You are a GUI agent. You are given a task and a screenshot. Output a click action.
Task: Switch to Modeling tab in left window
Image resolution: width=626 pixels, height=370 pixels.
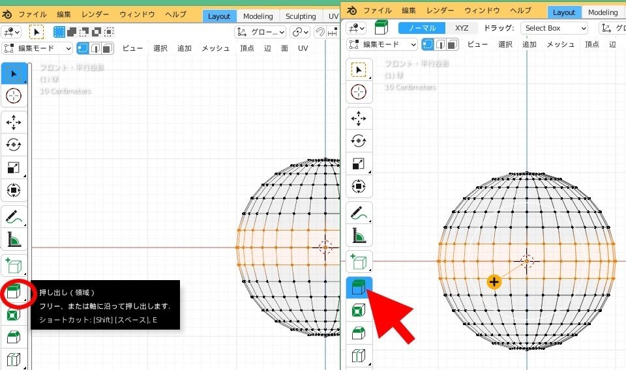(258, 16)
